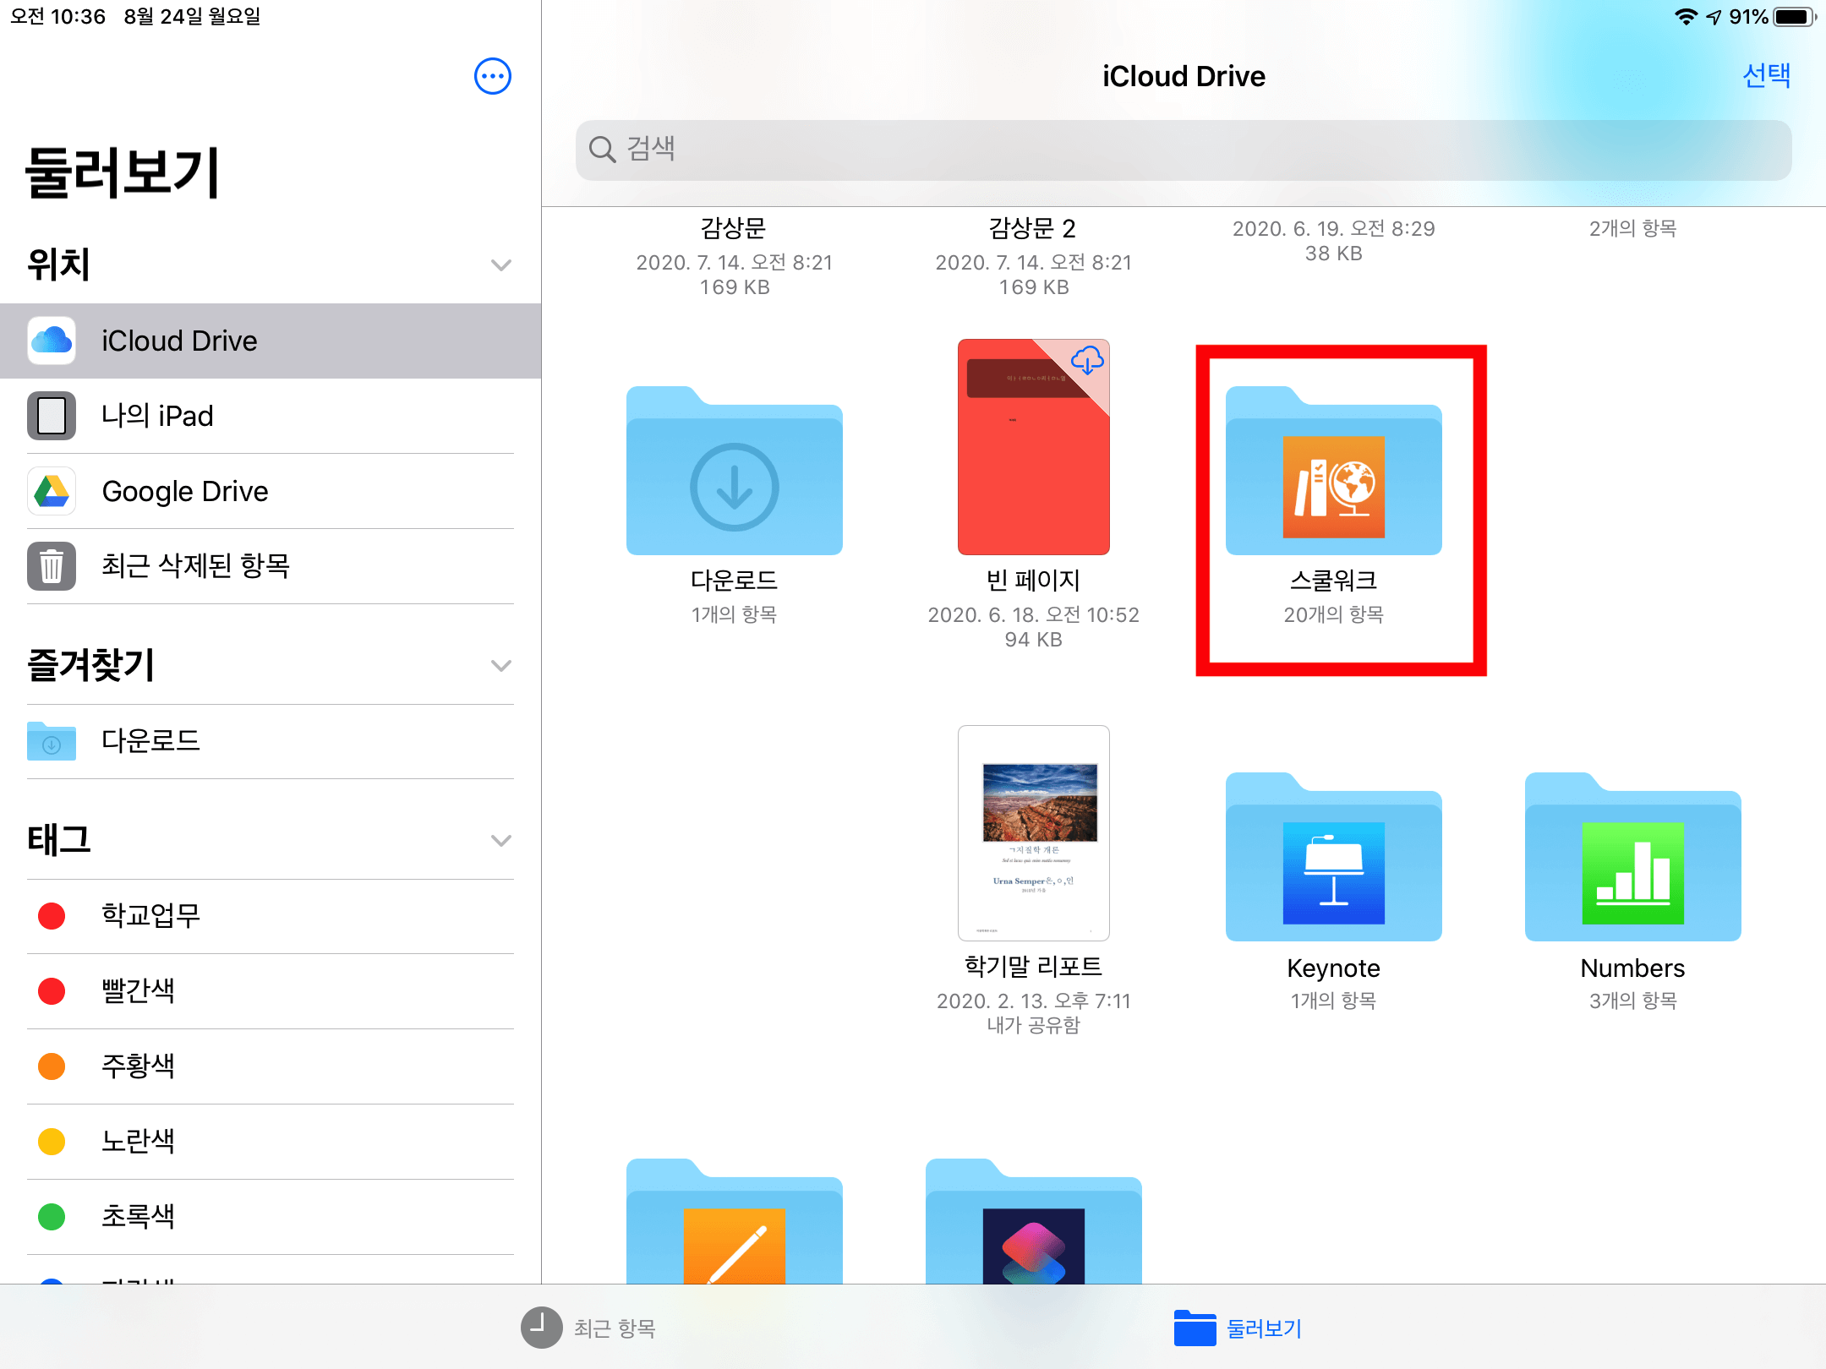Open the 스쿨워크 folder
Image resolution: width=1826 pixels, height=1369 pixels.
pyautogui.click(x=1333, y=472)
